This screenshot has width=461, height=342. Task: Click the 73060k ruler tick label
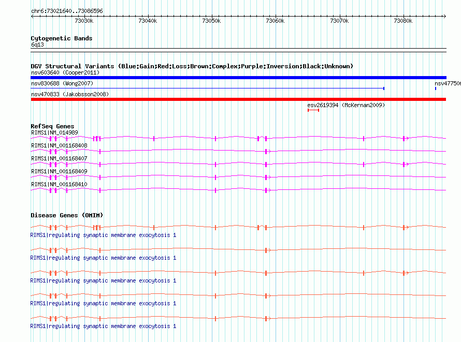275,21
